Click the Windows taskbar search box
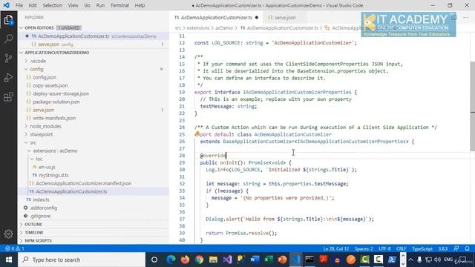This screenshot has height=267, width=475. (82, 260)
